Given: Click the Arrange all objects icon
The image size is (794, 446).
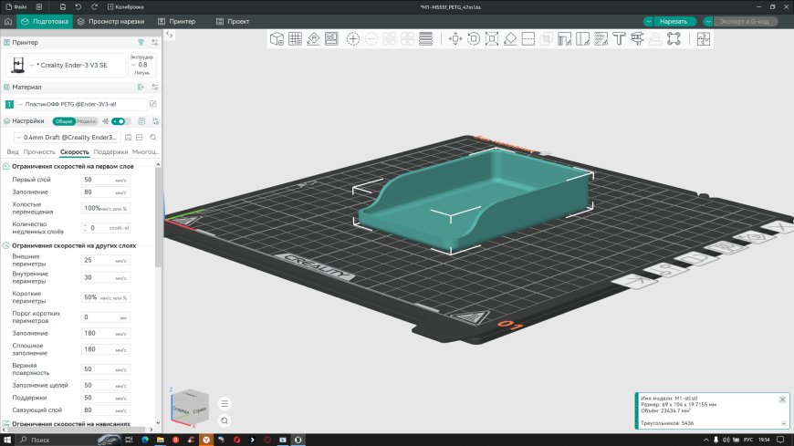Looking at the screenshot, I should coord(331,39).
